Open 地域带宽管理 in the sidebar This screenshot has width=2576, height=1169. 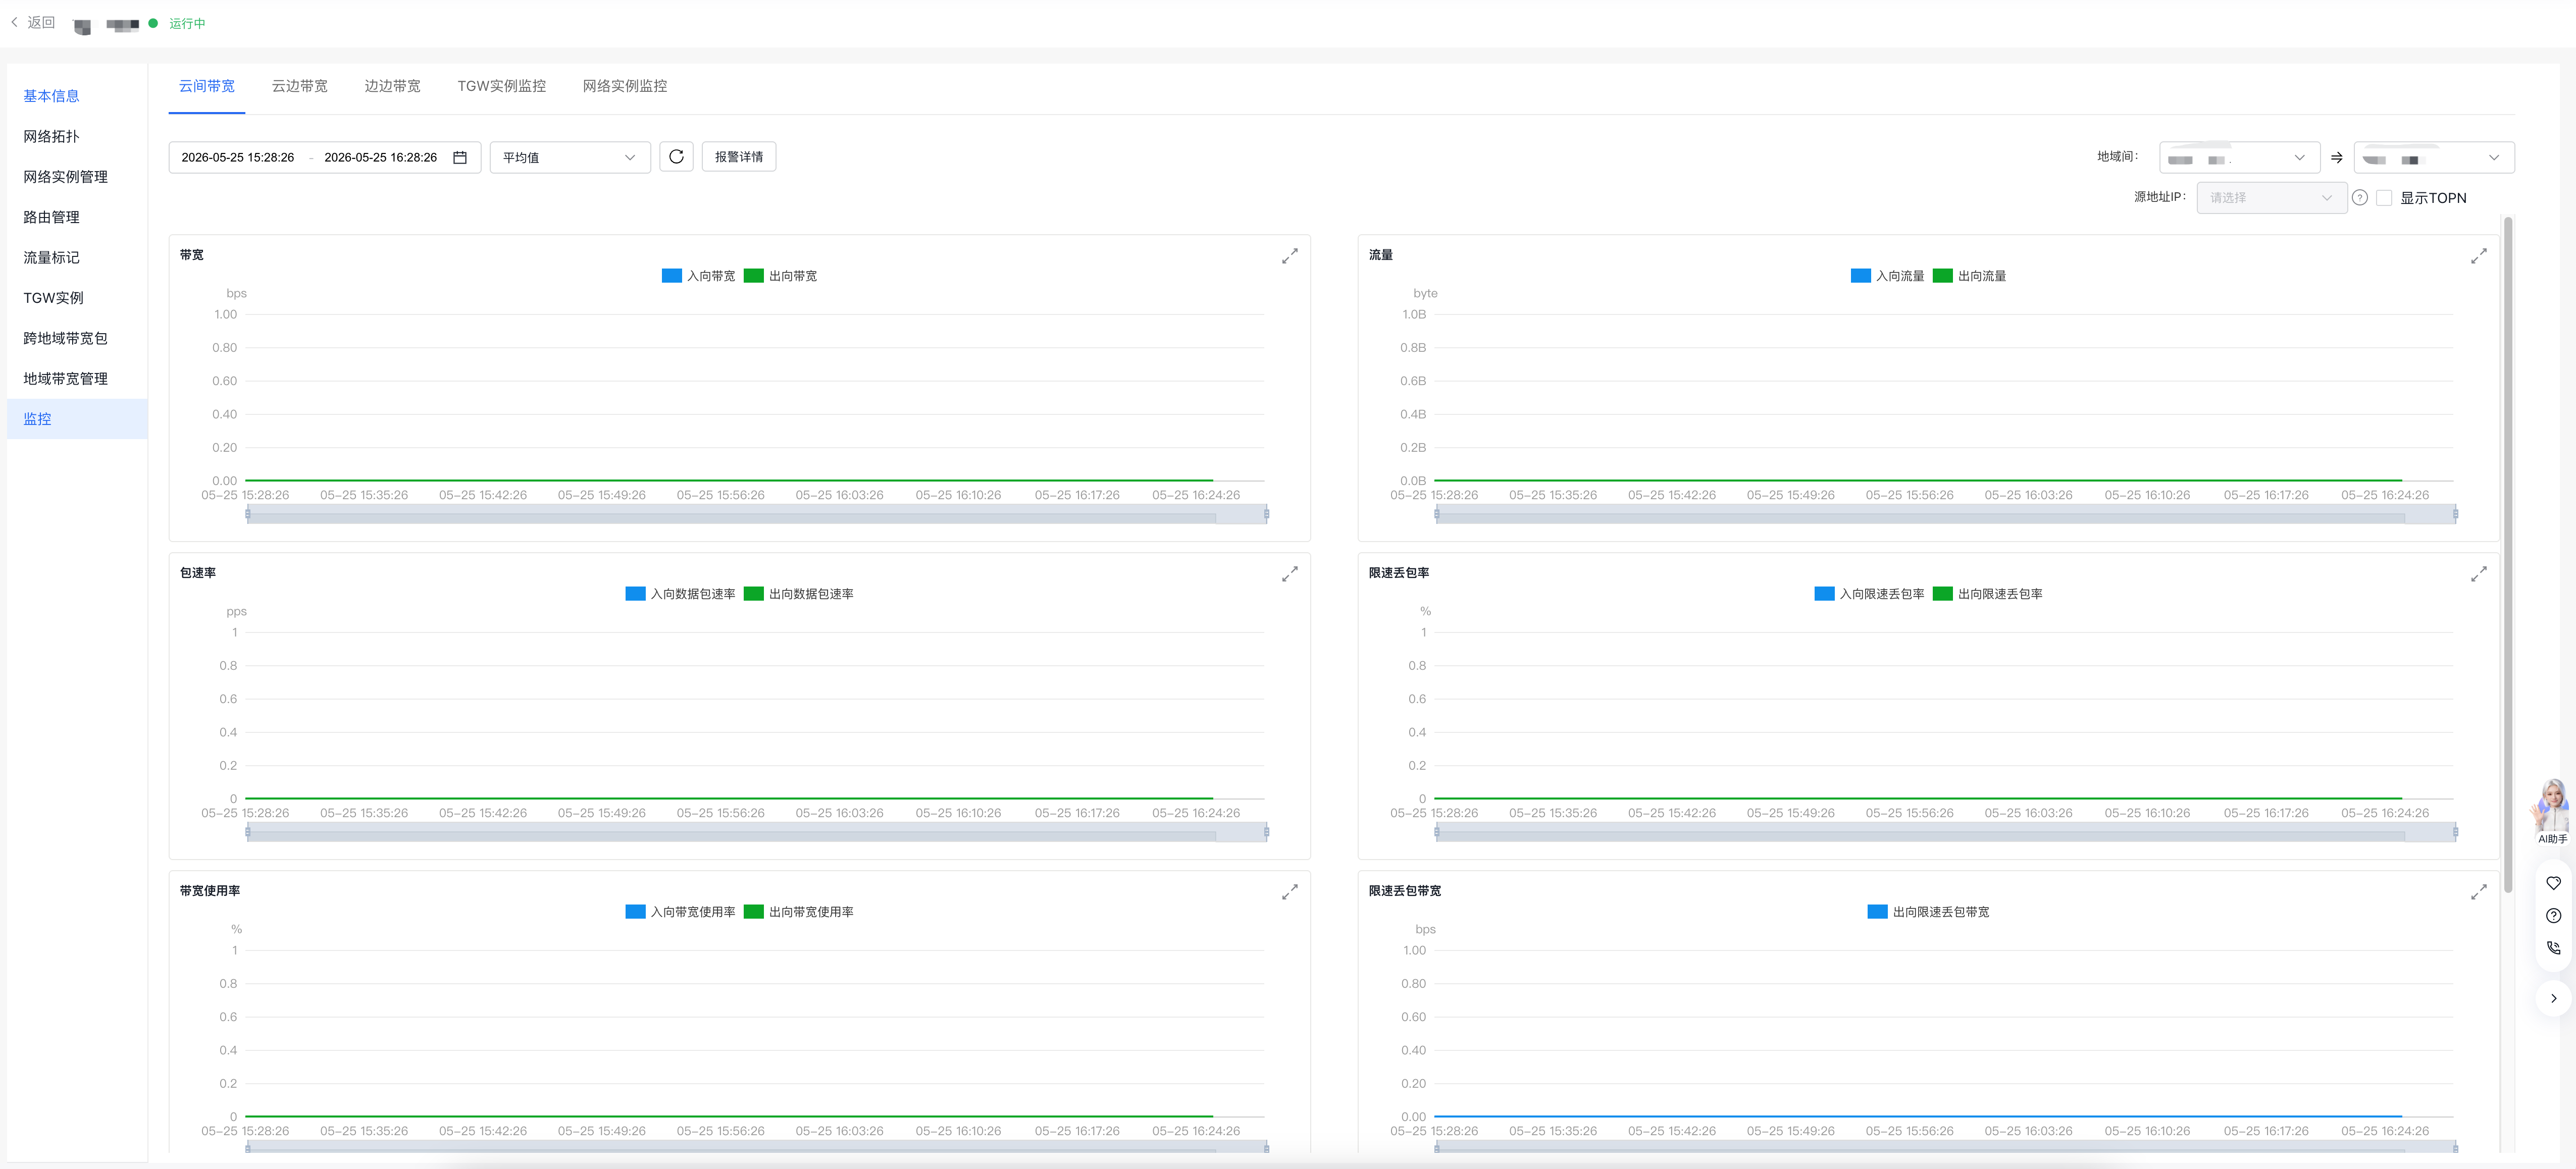point(77,379)
